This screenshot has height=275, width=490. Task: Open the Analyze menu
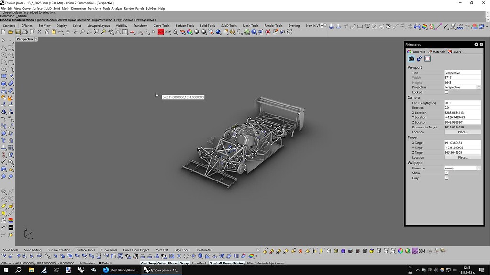point(117,8)
